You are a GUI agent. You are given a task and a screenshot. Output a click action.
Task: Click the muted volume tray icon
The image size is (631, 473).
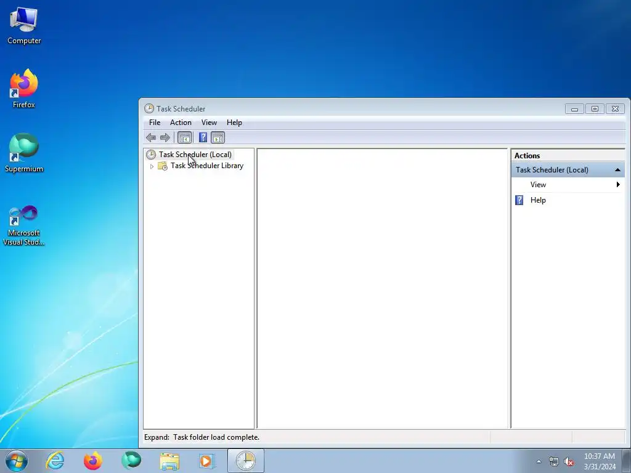coord(569,462)
